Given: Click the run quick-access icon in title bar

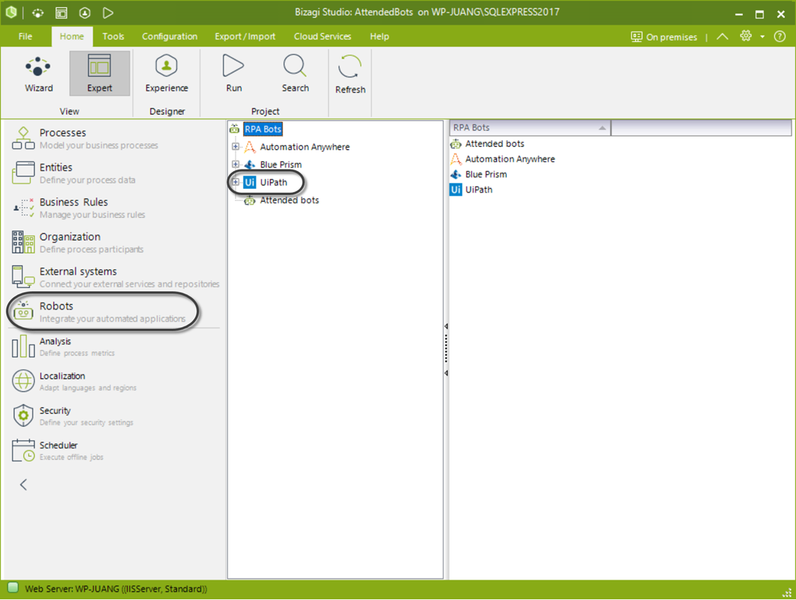Looking at the screenshot, I should (x=108, y=13).
